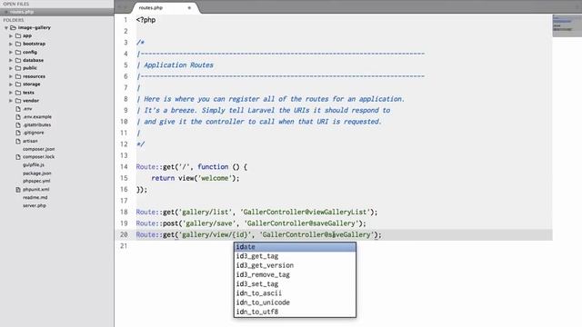Viewport: 582px width, 327px height.
Task: Click the public folder icon
Action: [x=18, y=68]
